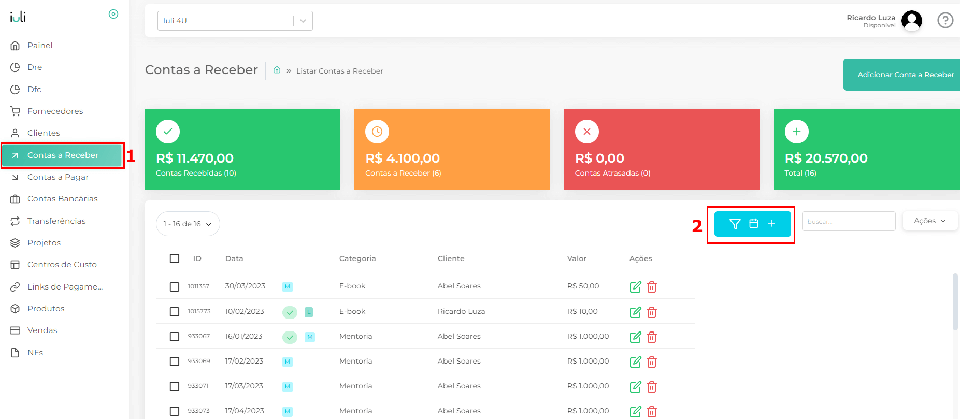Open Ricardo Luza profile avatar
Screen dimensions: 960x419
[x=911, y=21]
